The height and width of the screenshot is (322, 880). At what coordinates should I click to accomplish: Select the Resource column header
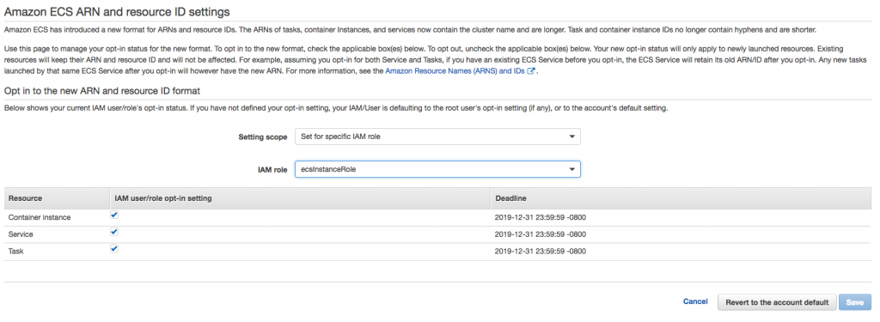pyautogui.click(x=25, y=198)
